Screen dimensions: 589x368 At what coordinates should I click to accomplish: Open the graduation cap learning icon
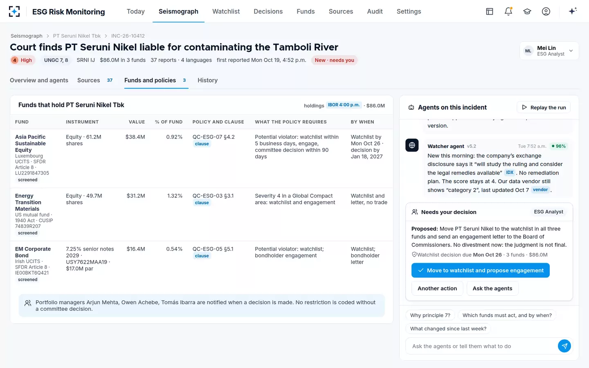(527, 11)
